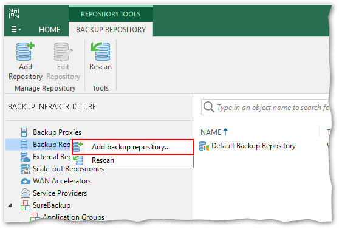Sort by the NAME column header
Viewport: 339px width, 229px height.
(x=214, y=132)
